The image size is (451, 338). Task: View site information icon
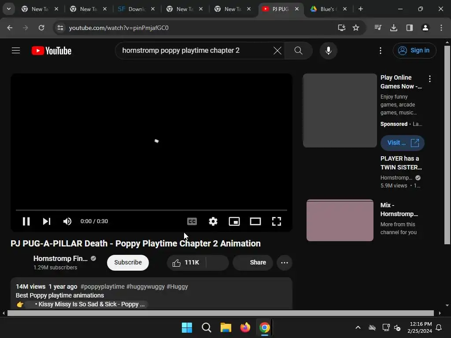click(x=60, y=28)
